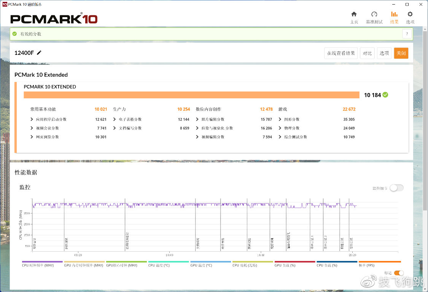Click the 选项 button beside 对比

[x=384, y=53]
